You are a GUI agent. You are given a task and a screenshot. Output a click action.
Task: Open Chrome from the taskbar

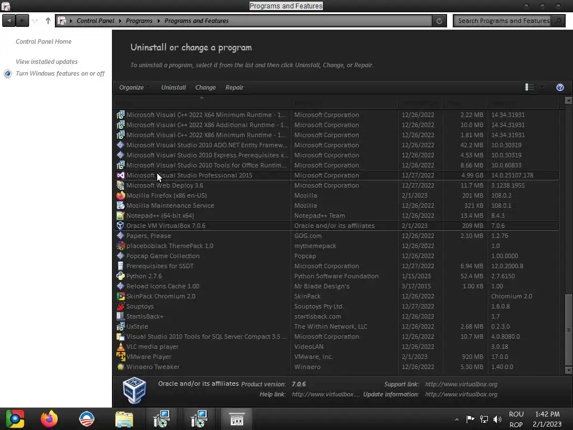tap(15, 419)
